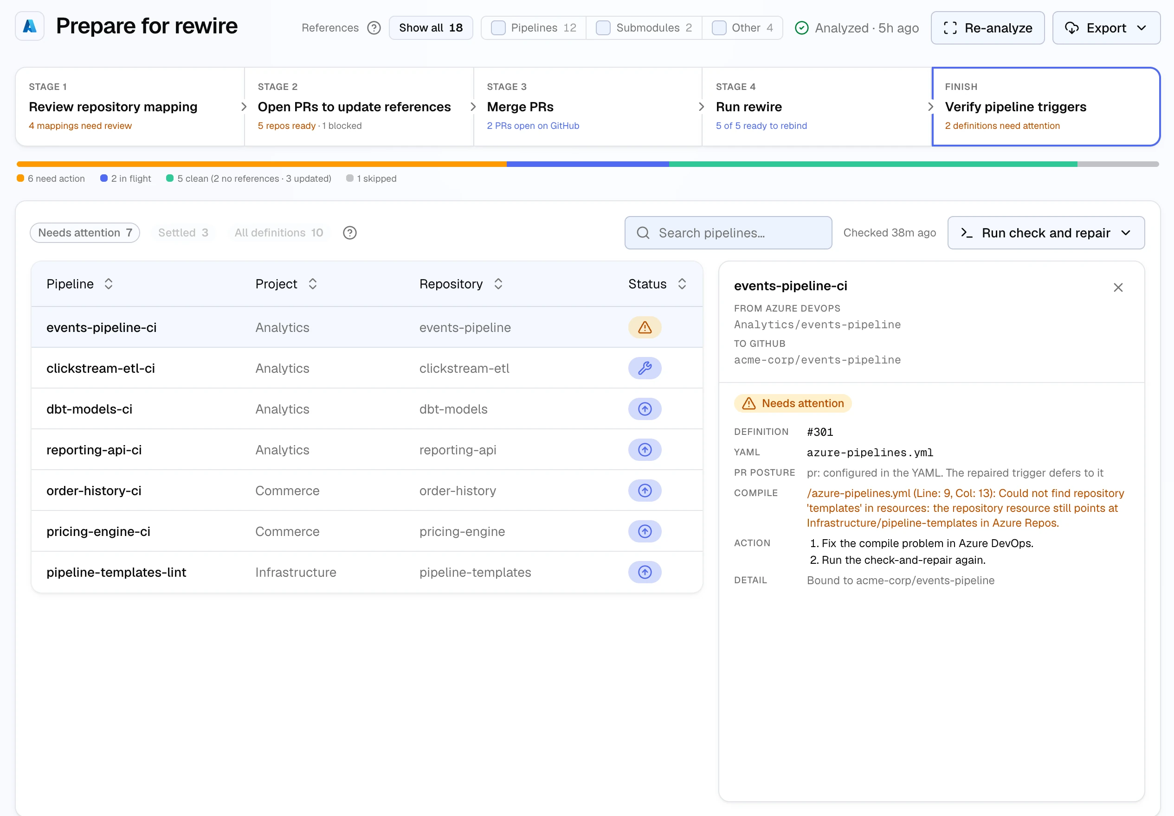
Task: Select Stage 4 Run rewire step
Action: point(817,107)
